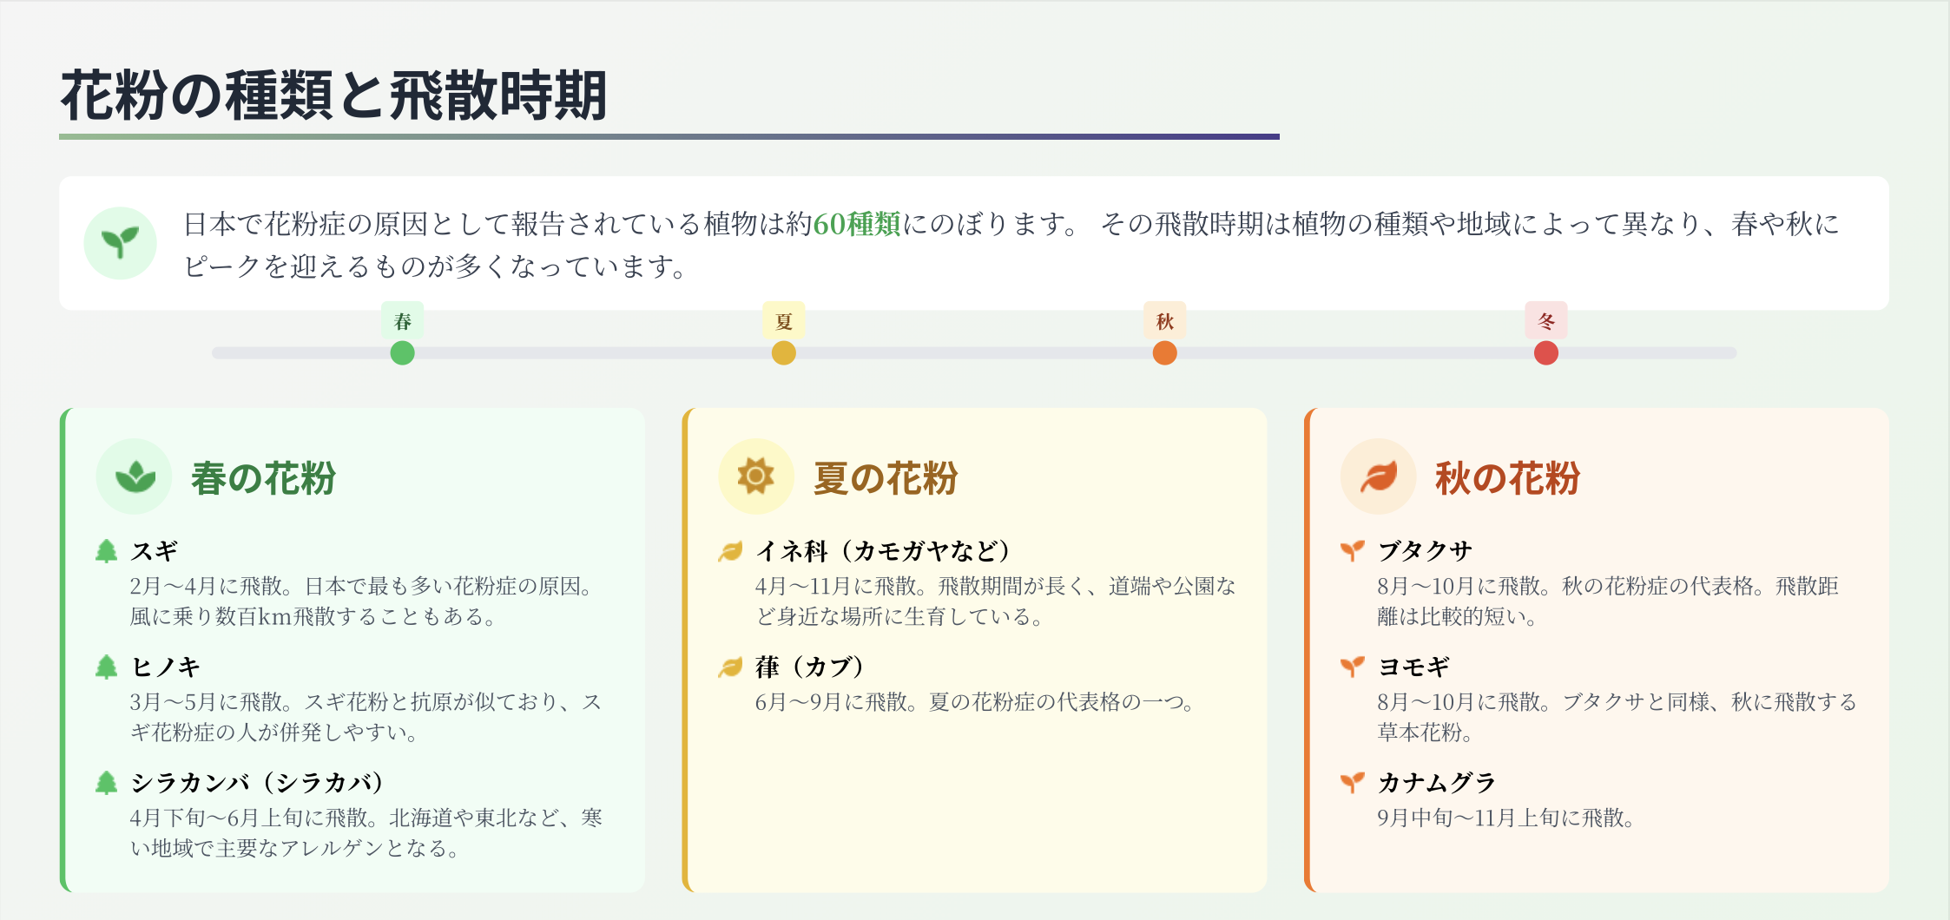This screenshot has width=1950, height=920.
Task: Click the シラカンバ（シラカバ） heading
Action: coord(257,783)
